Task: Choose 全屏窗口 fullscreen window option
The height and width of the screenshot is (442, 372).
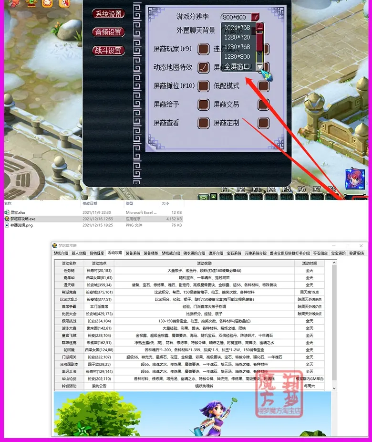Action: pyautogui.click(x=237, y=66)
